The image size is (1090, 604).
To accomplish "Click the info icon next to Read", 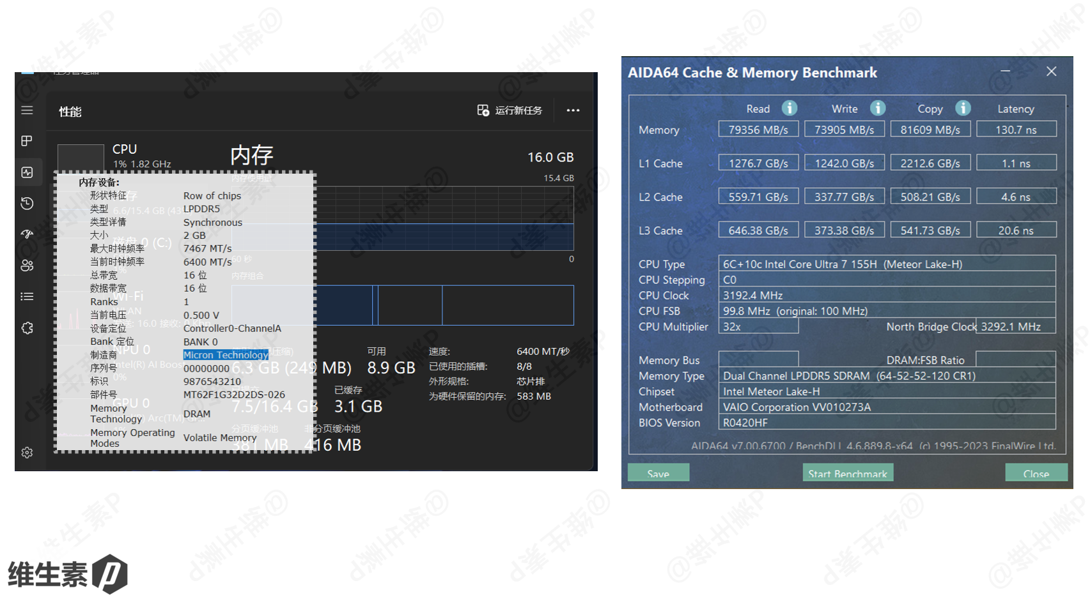I will (790, 109).
